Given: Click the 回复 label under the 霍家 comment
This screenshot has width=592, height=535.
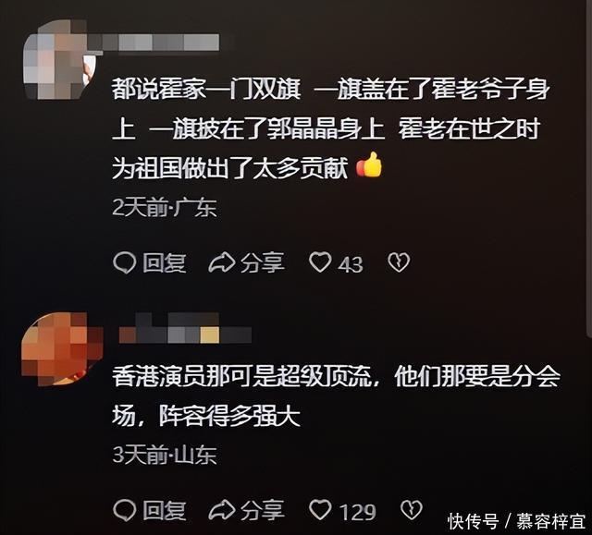Looking at the screenshot, I should point(165,262).
